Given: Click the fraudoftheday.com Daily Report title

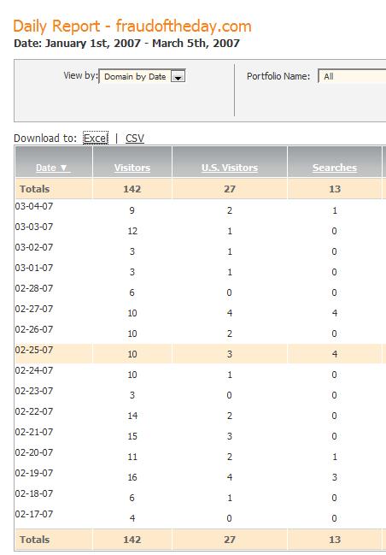Looking at the screenshot, I should [x=132, y=27].
